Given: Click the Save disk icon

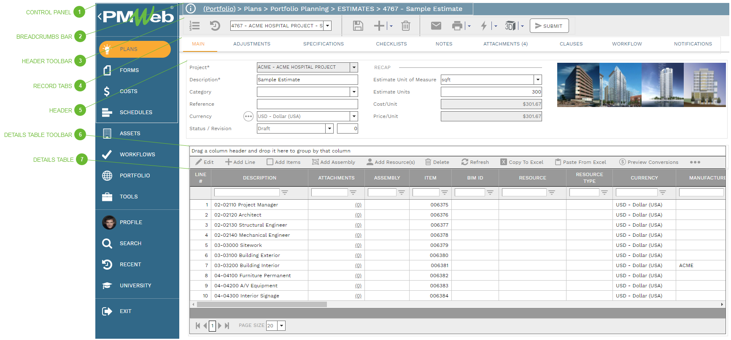Looking at the screenshot, I should 358,26.
